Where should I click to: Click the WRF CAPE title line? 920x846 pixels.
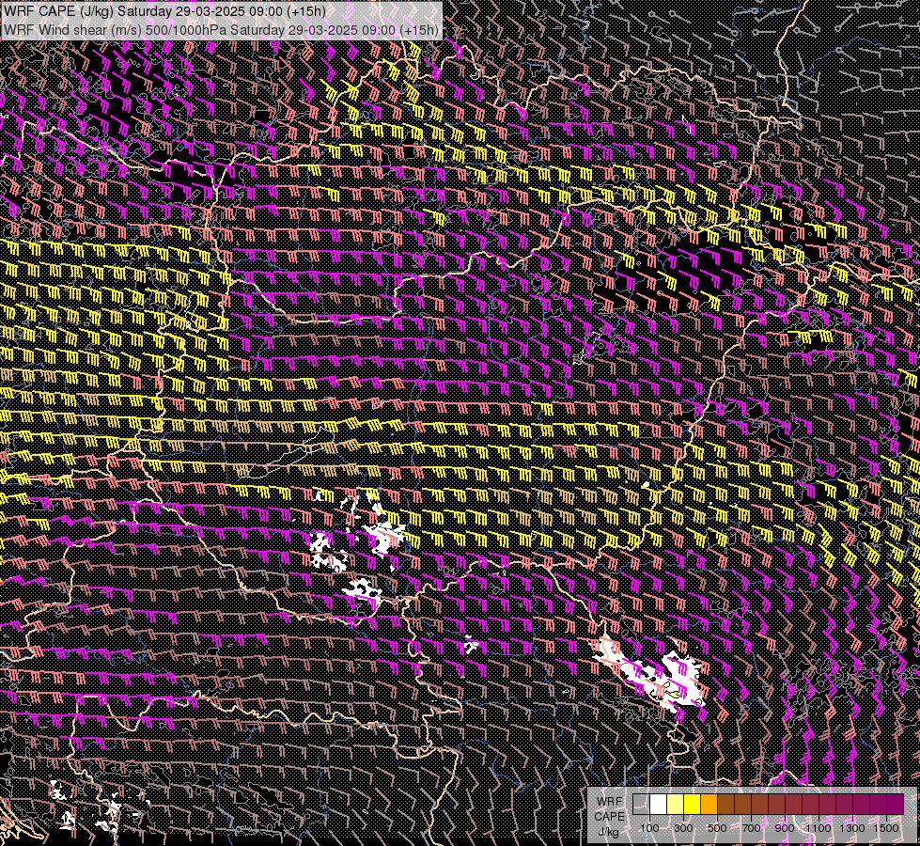(164, 10)
